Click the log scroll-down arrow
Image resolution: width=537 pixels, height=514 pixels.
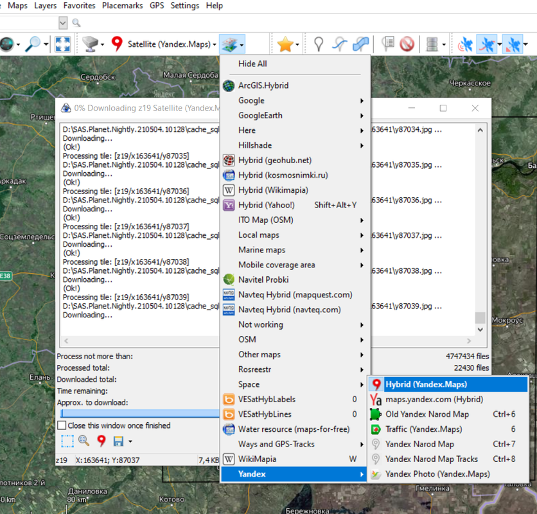click(480, 330)
